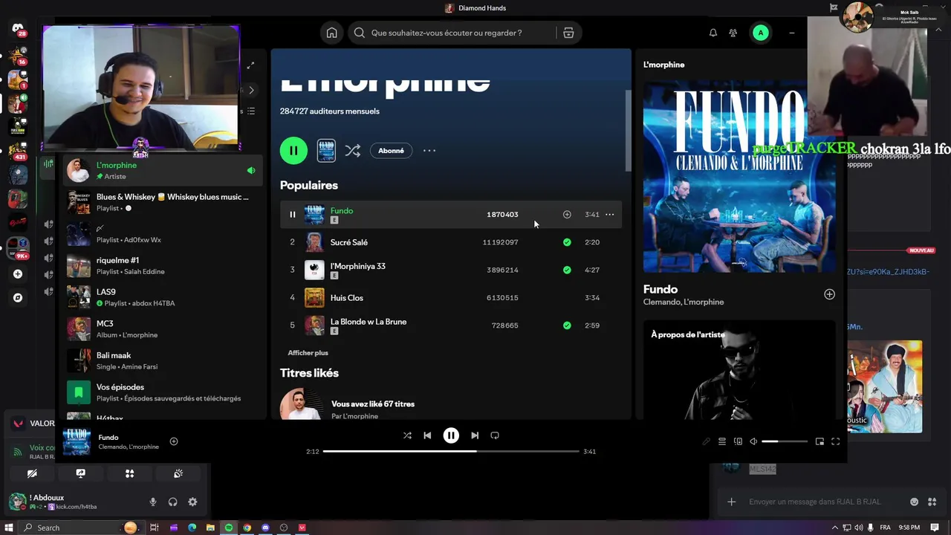The height and width of the screenshot is (535, 951).
Task: Open Spotify from Windows taskbar
Action: (229, 528)
